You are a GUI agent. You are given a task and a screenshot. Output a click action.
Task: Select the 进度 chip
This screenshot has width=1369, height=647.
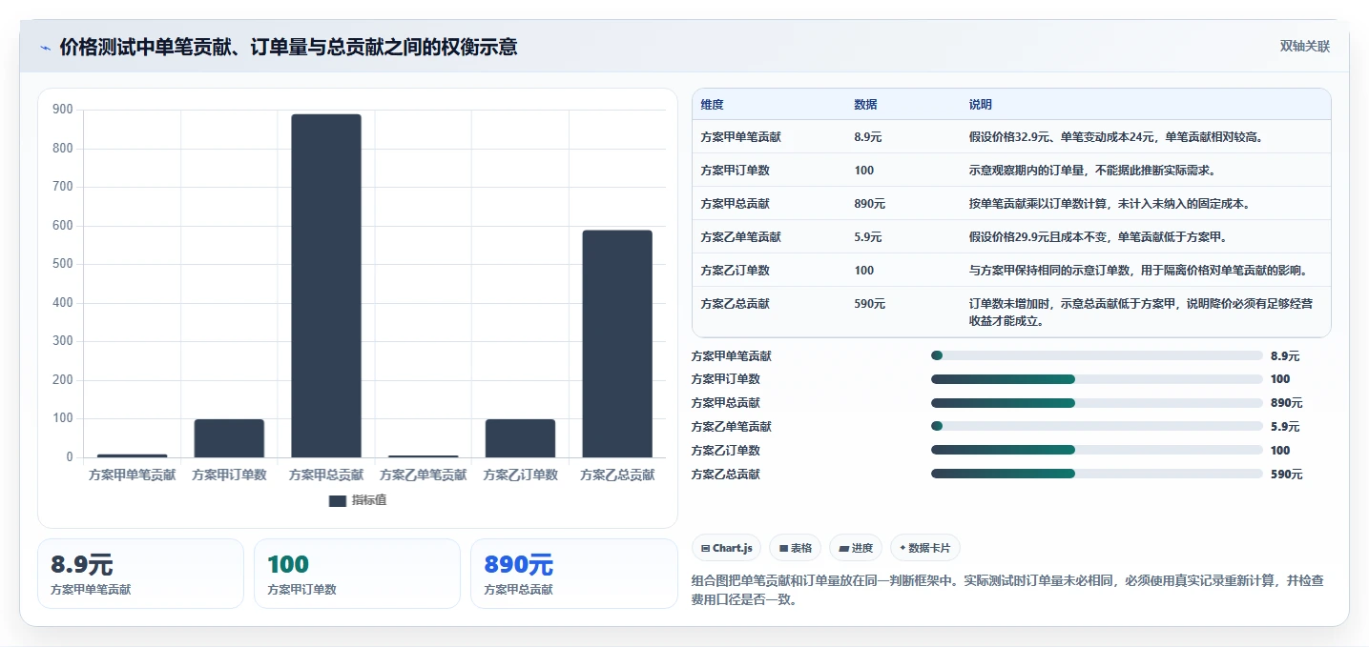(x=856, y=548)
